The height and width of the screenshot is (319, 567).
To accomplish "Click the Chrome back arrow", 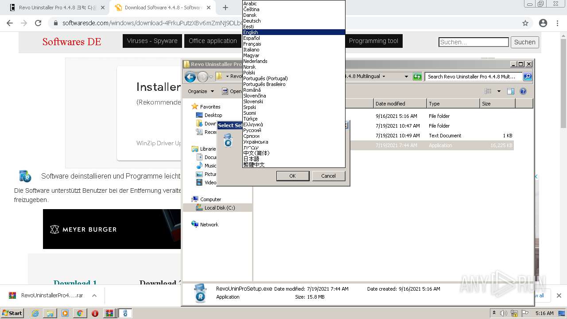I will click(10, 23).
